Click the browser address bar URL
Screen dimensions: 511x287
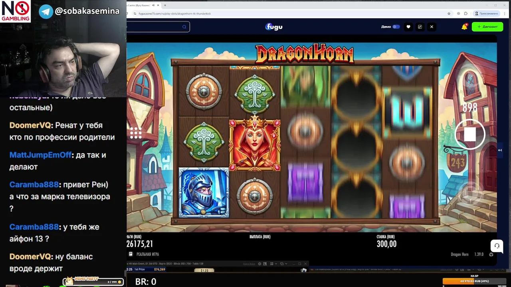(175, 14)
